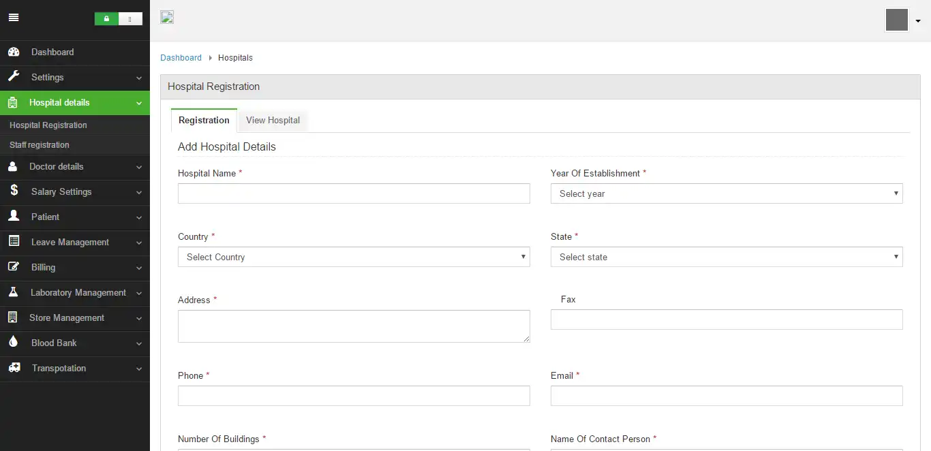Open the Staff registration submenu link

[40, 144]
